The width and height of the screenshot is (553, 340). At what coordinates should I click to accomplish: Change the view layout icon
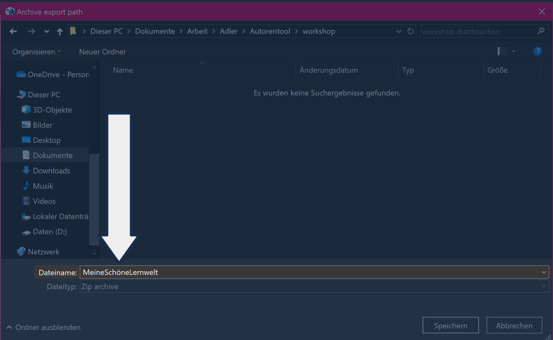click(x=502, y=51)
